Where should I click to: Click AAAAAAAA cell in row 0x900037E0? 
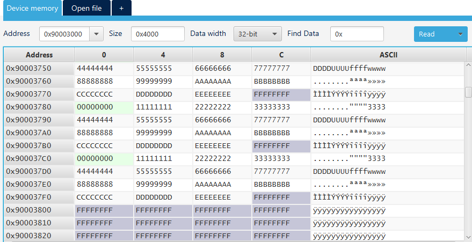point(222,184)
